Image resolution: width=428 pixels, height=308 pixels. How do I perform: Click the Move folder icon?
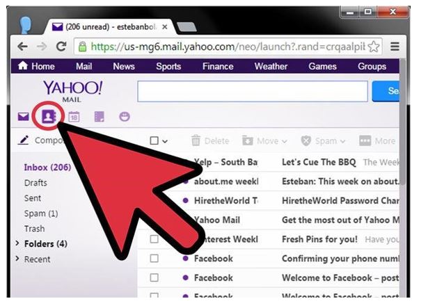tap(248, 140)
